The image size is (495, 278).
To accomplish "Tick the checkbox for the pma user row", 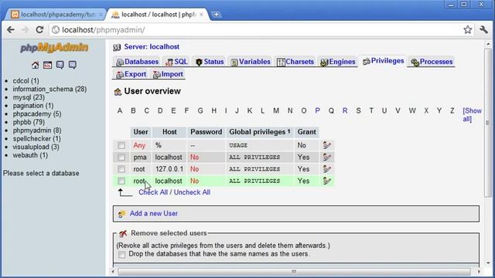I will (x=121, y=158).
